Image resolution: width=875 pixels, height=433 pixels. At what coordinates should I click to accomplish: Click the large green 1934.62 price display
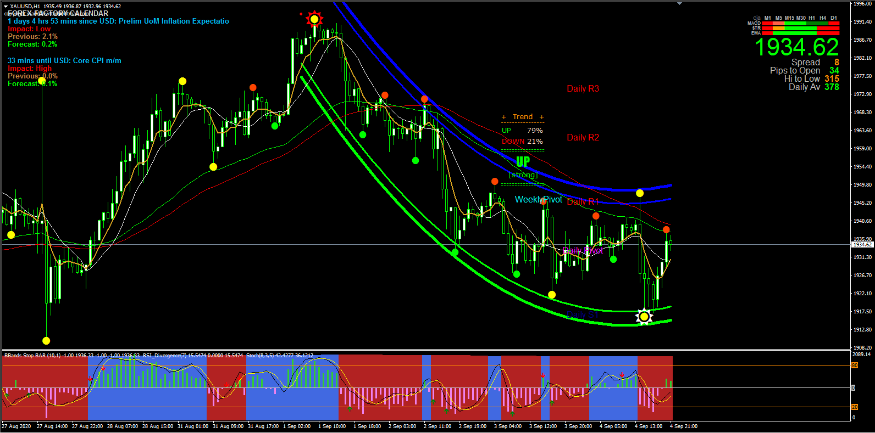[x=796, y=47]
